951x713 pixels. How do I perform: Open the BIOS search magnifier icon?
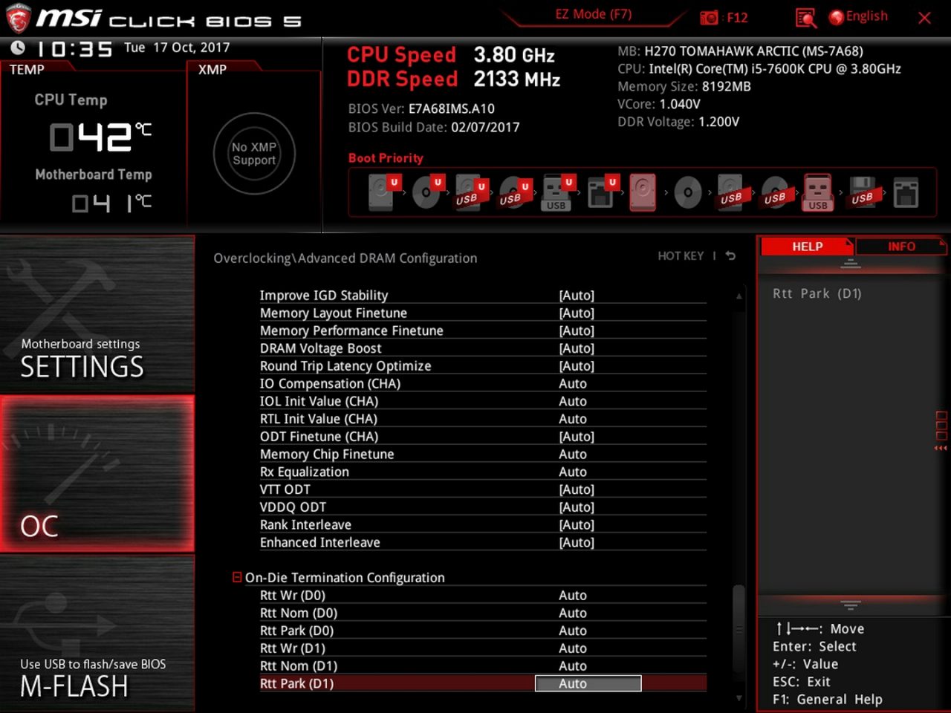[x=805, y=17]
